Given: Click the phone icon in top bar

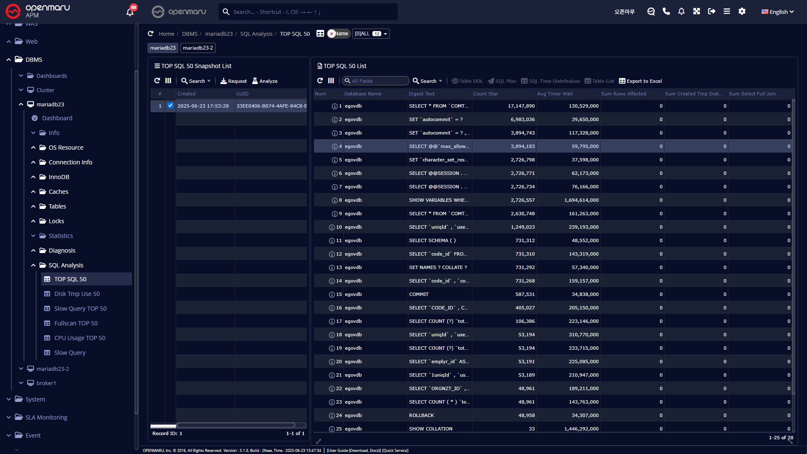Looking at the screenshot, I should [x=666, y=11].
